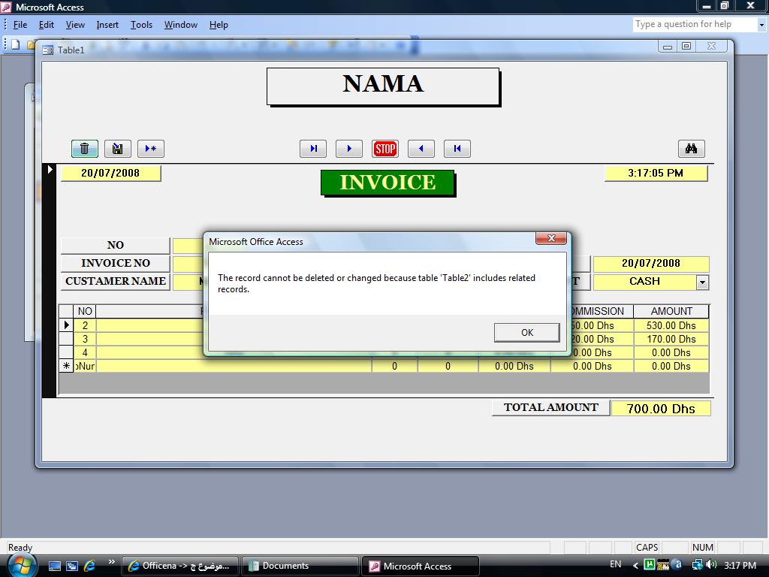Screen dimensions: 769x577
Task: Click the add new record button
Action: click(x=150, y=149)
